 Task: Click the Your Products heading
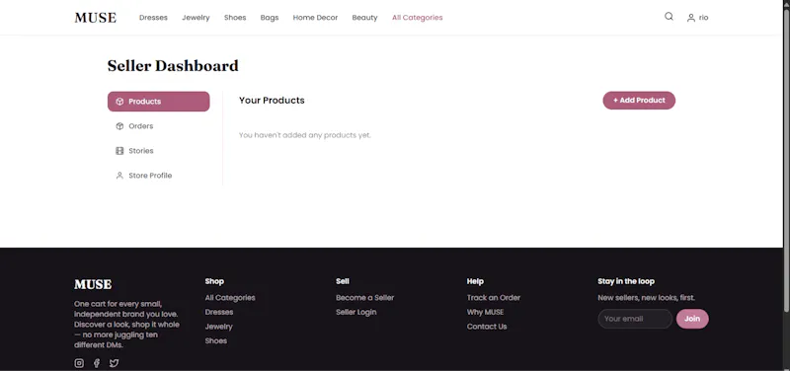pos(272,101)
